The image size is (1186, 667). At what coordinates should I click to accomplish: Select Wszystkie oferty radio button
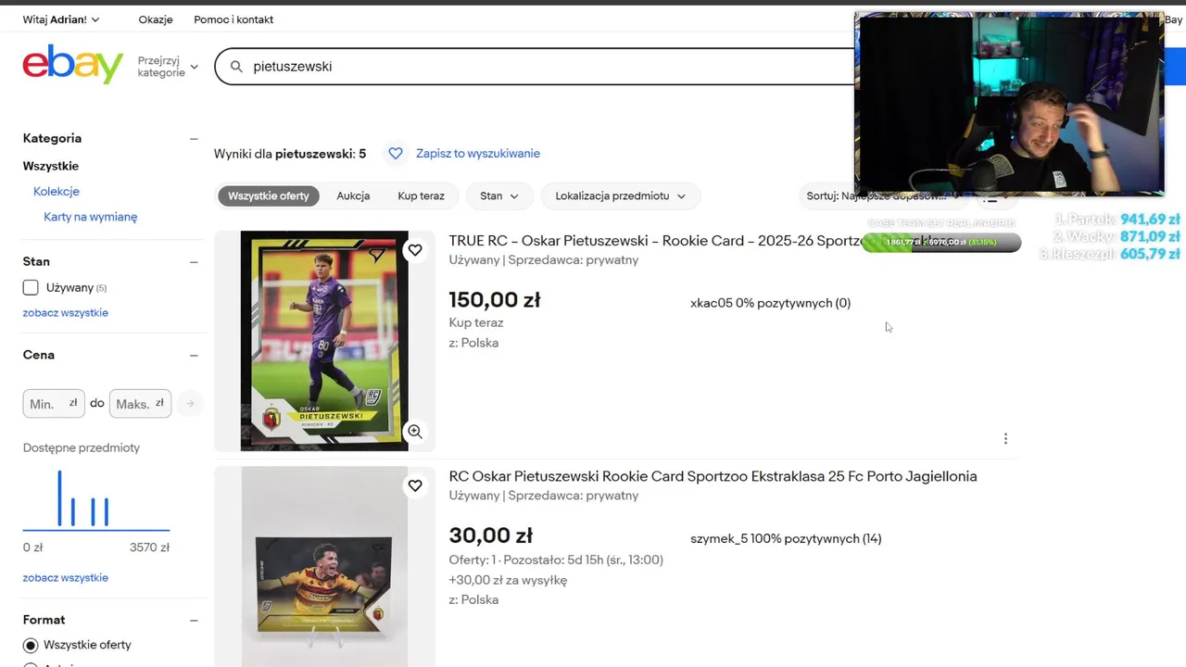coord(31,645)
